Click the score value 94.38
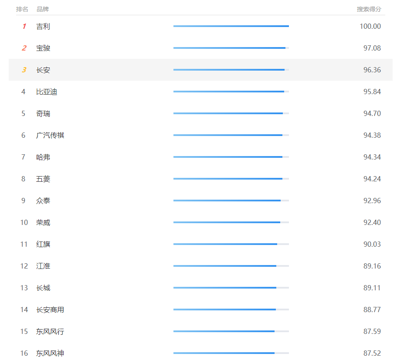 (x=372, y=135)
